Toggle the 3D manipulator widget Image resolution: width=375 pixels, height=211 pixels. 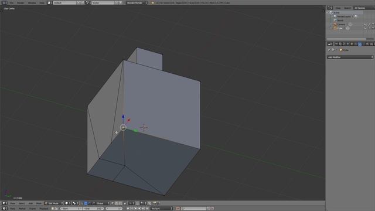click(x=81, y=203)
